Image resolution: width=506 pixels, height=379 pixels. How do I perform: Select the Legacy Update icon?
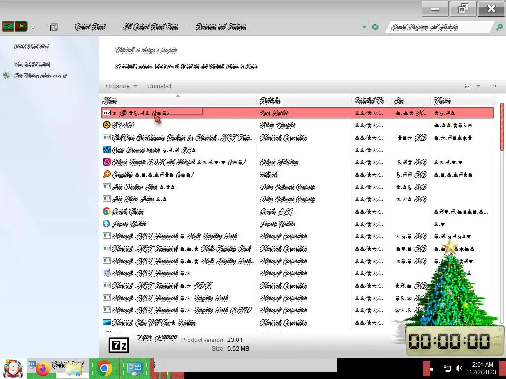[107, 224]
